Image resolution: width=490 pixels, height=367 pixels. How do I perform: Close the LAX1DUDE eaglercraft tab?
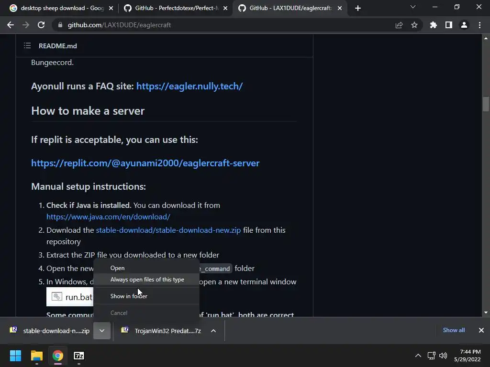340,9
